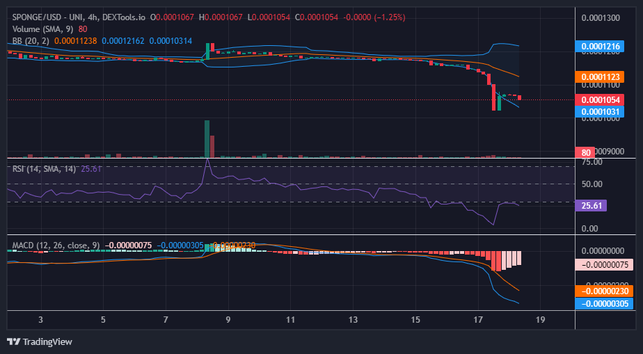This screenshot has height=354, width=643.
Task: Click date label 13 on time axis
Action: pyautogui.click(x=353, y=320)
